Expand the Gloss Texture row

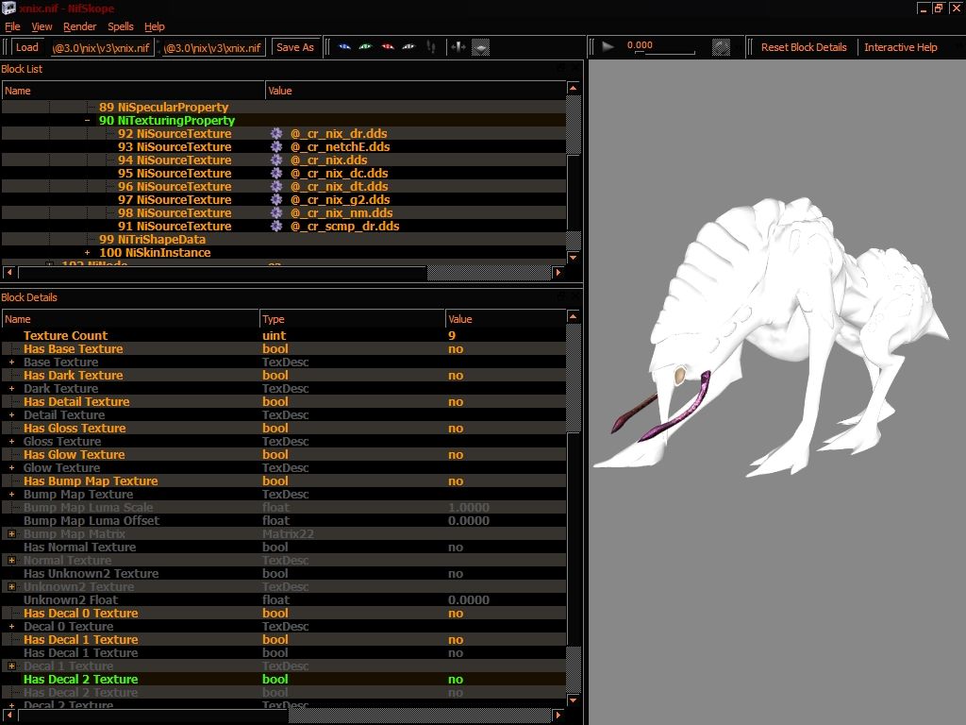pos(11,442)
